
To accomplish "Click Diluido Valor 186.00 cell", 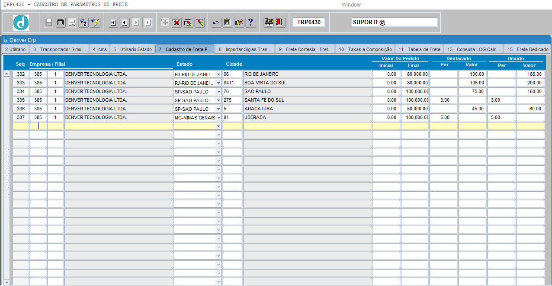I will (x=530, y=74).
